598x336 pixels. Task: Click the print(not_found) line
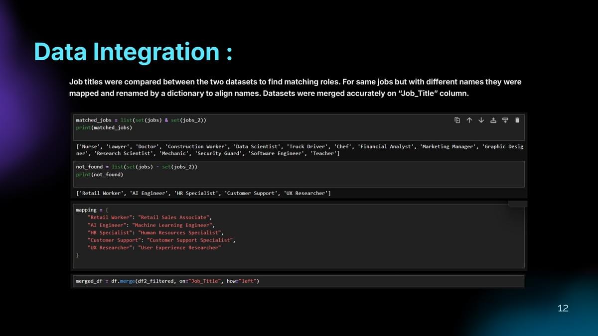pyautogui.click(x=99, y=175)
